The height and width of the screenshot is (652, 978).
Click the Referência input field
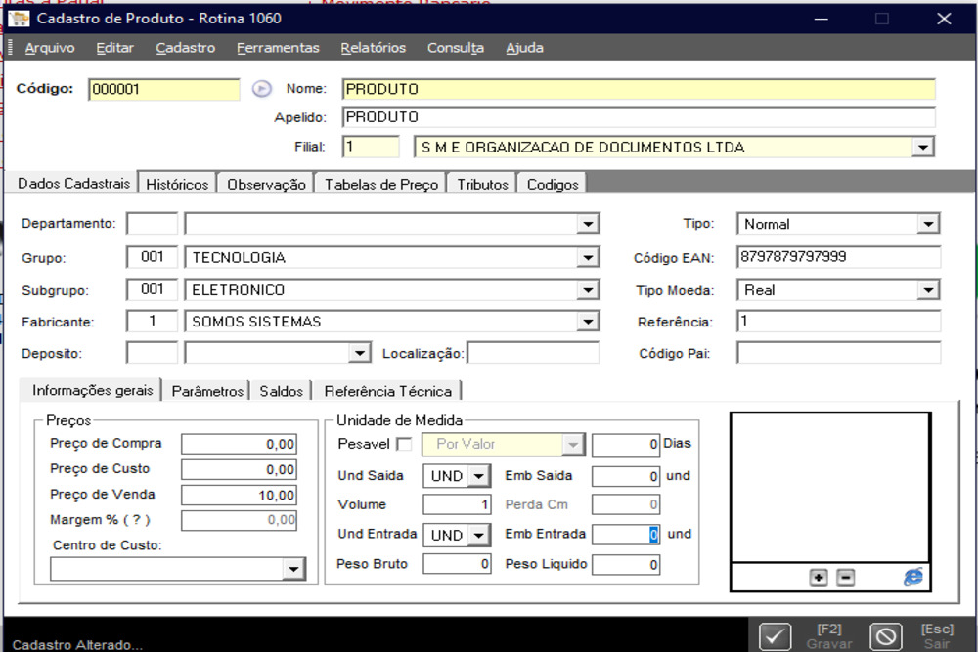pos(838,322)
